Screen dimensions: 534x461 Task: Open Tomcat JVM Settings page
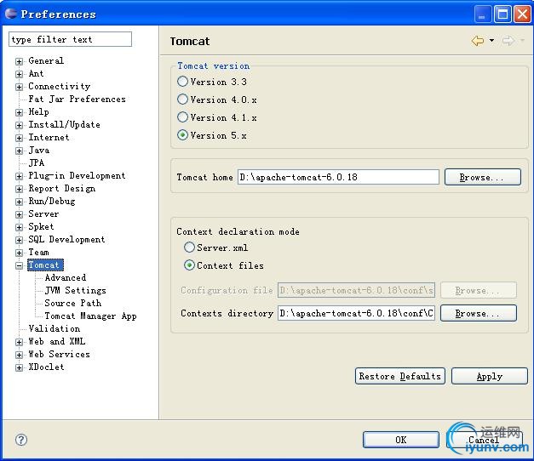(x=75, y=290)
